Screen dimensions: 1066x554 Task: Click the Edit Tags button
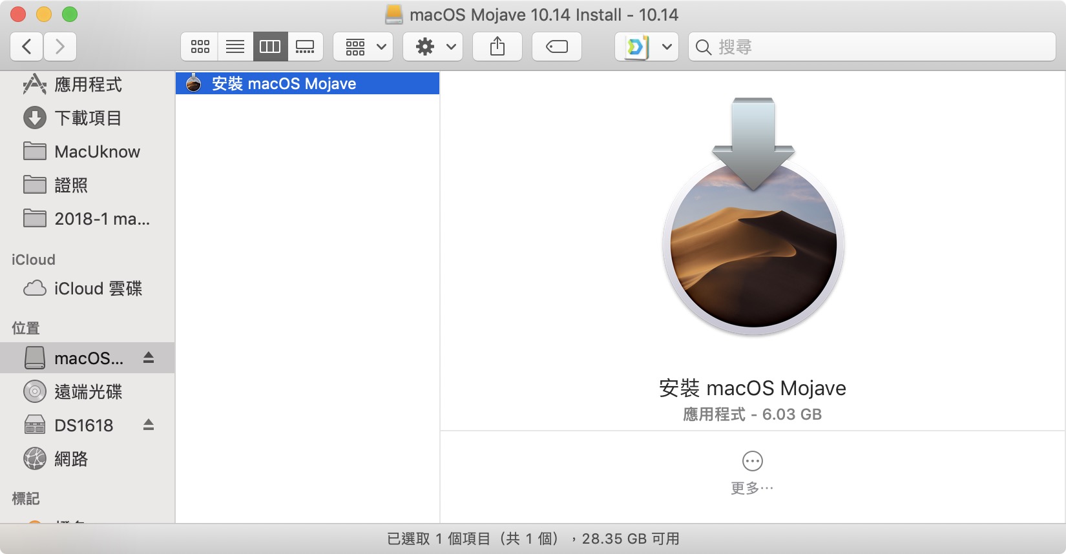pos(557,46)
